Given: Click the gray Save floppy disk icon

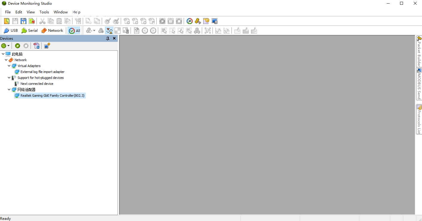Looking at the screenshot, I should coord(15,21).
